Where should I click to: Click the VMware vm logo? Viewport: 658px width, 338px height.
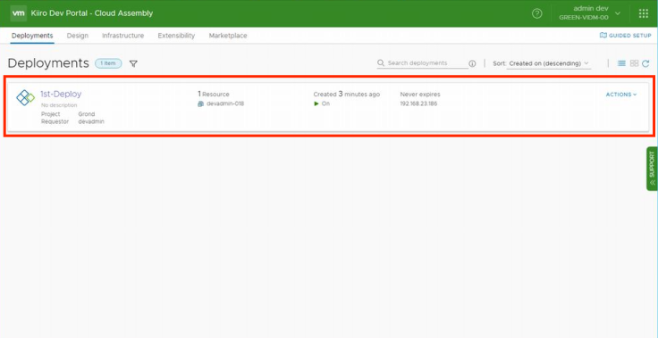[x=19, y=13]
